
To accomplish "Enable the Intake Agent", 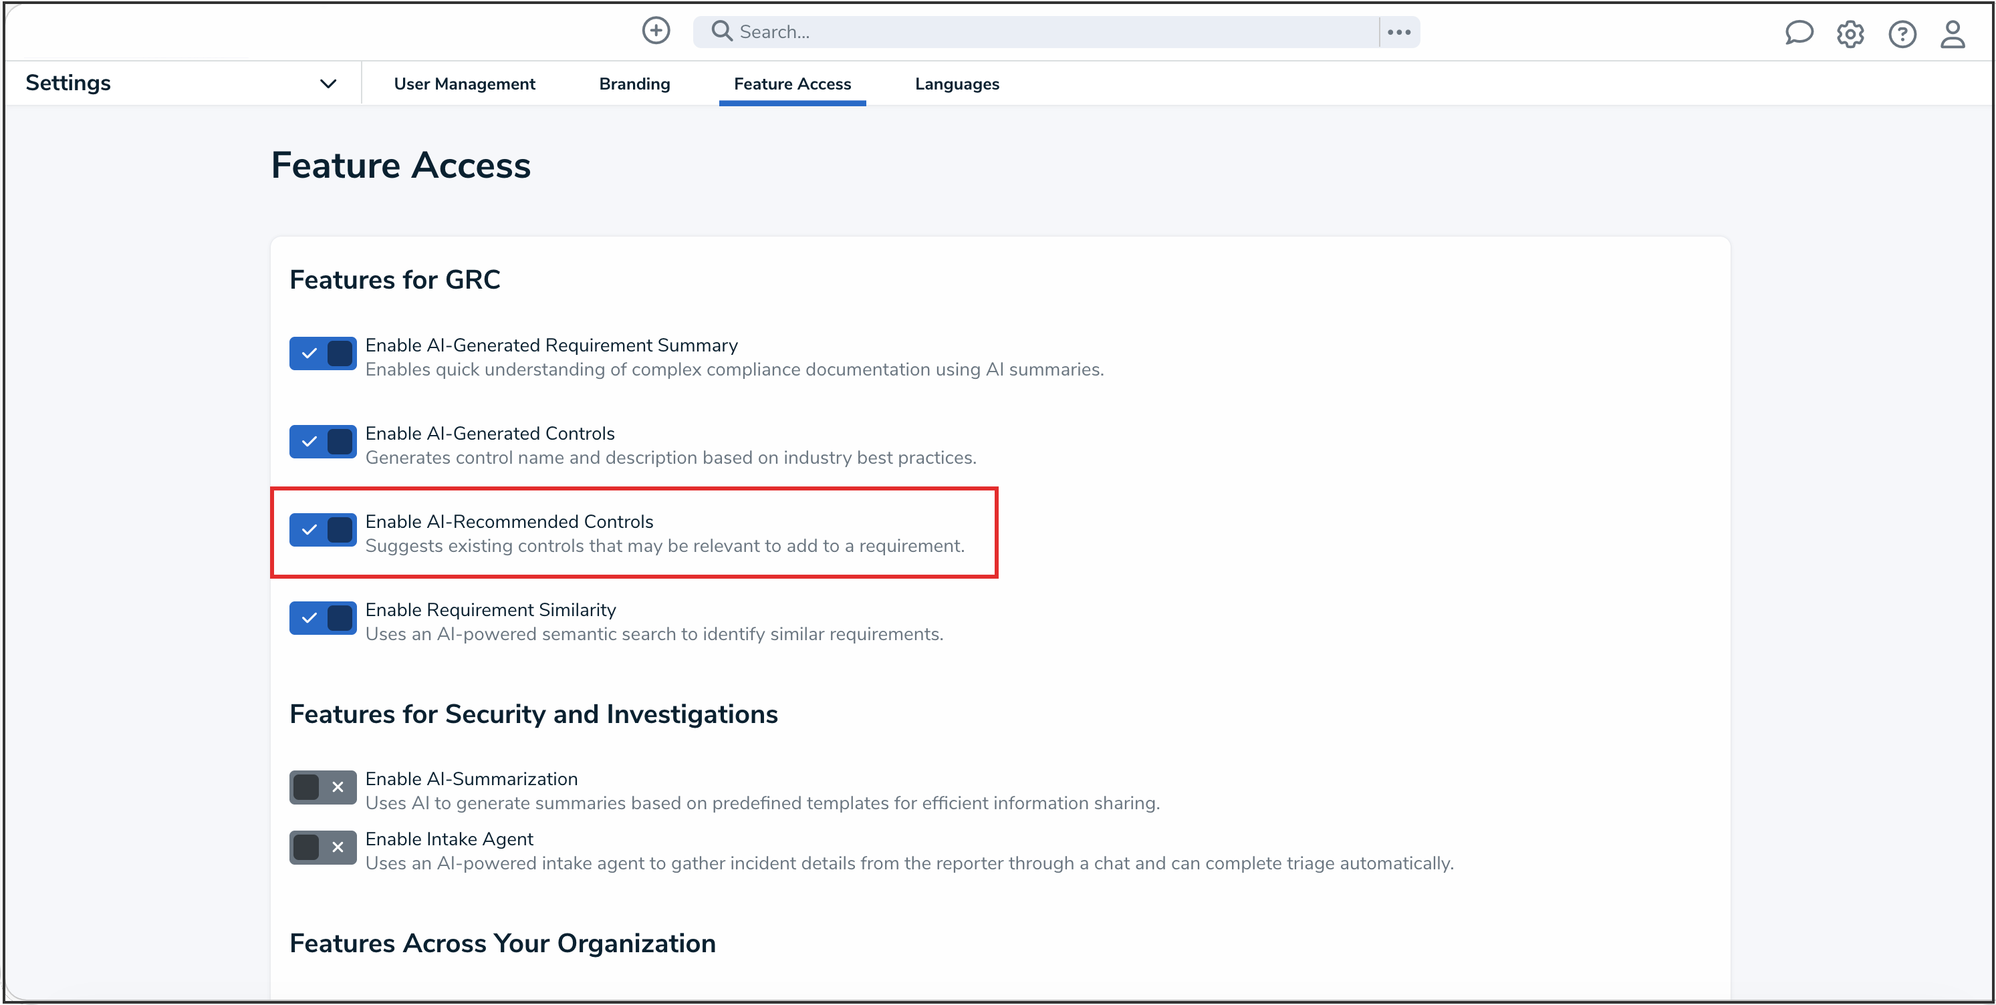I will (322, 847).
